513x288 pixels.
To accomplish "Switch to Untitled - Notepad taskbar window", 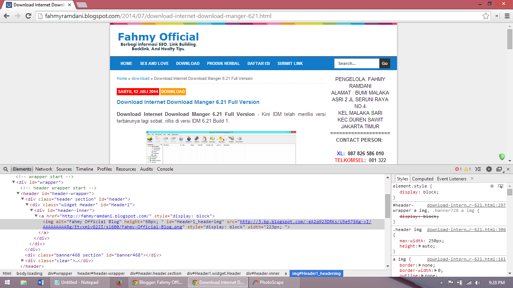I will click(80, 282).
